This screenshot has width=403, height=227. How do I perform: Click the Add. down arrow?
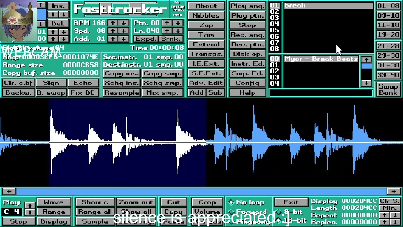[123, 38]
